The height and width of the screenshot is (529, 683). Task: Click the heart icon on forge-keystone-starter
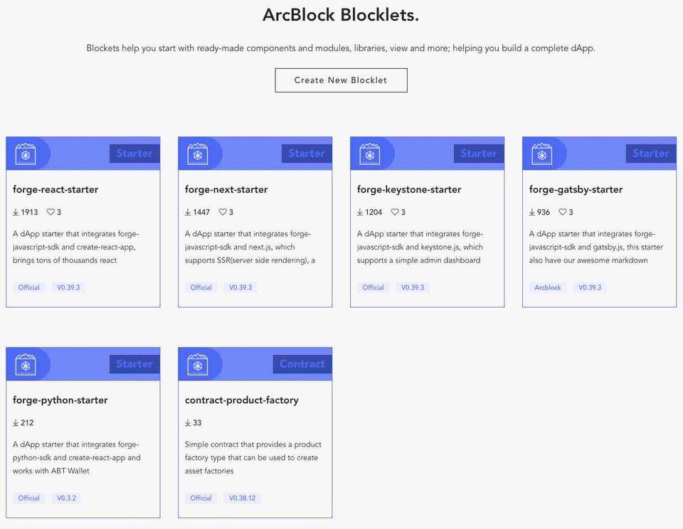pos(395,212)
